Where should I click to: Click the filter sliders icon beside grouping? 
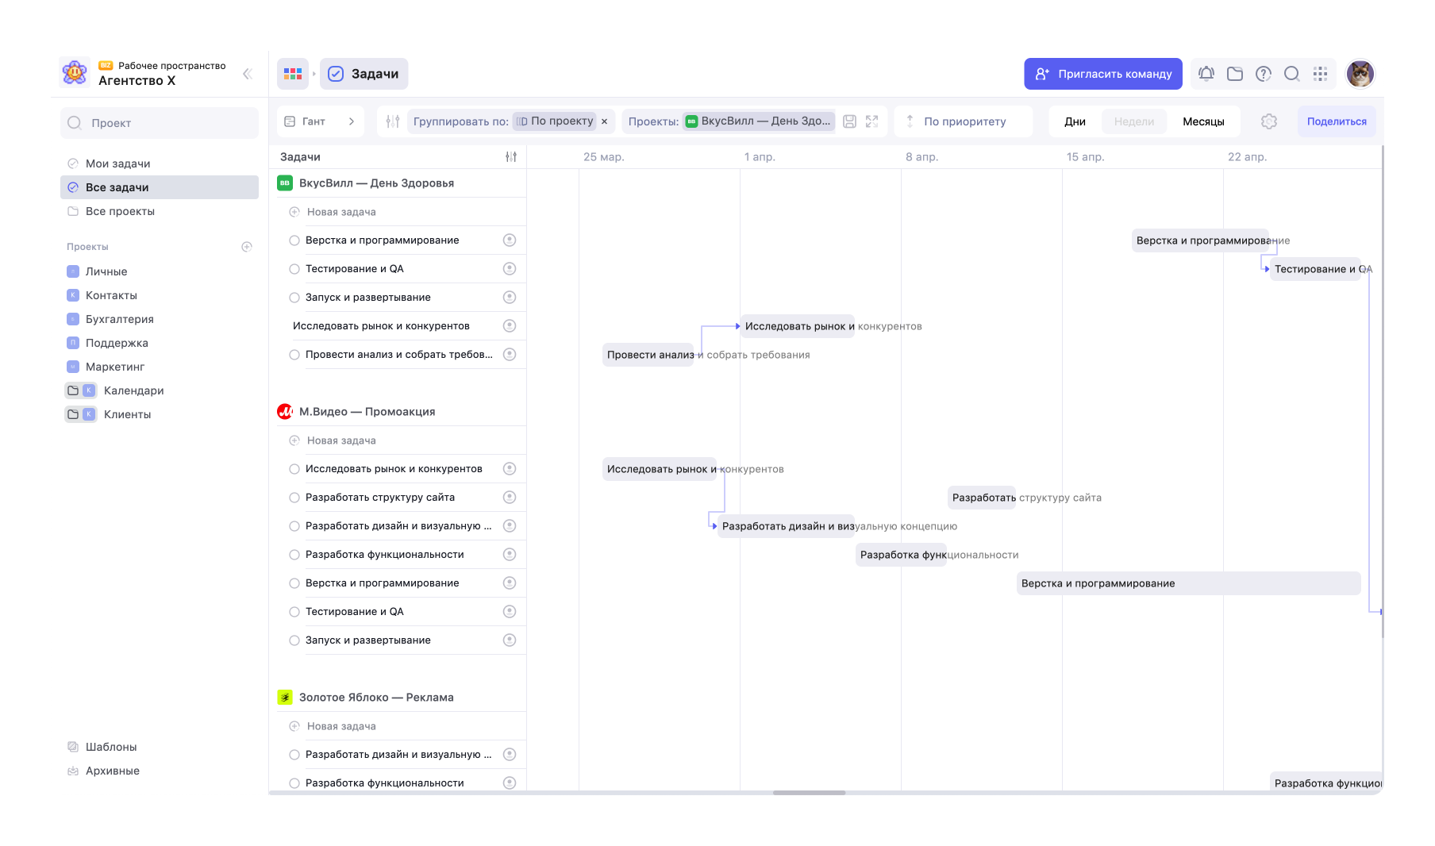click(x=393, y=121)
